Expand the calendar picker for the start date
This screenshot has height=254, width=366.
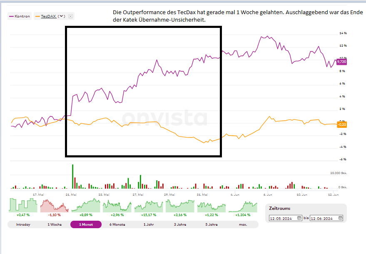299,218
